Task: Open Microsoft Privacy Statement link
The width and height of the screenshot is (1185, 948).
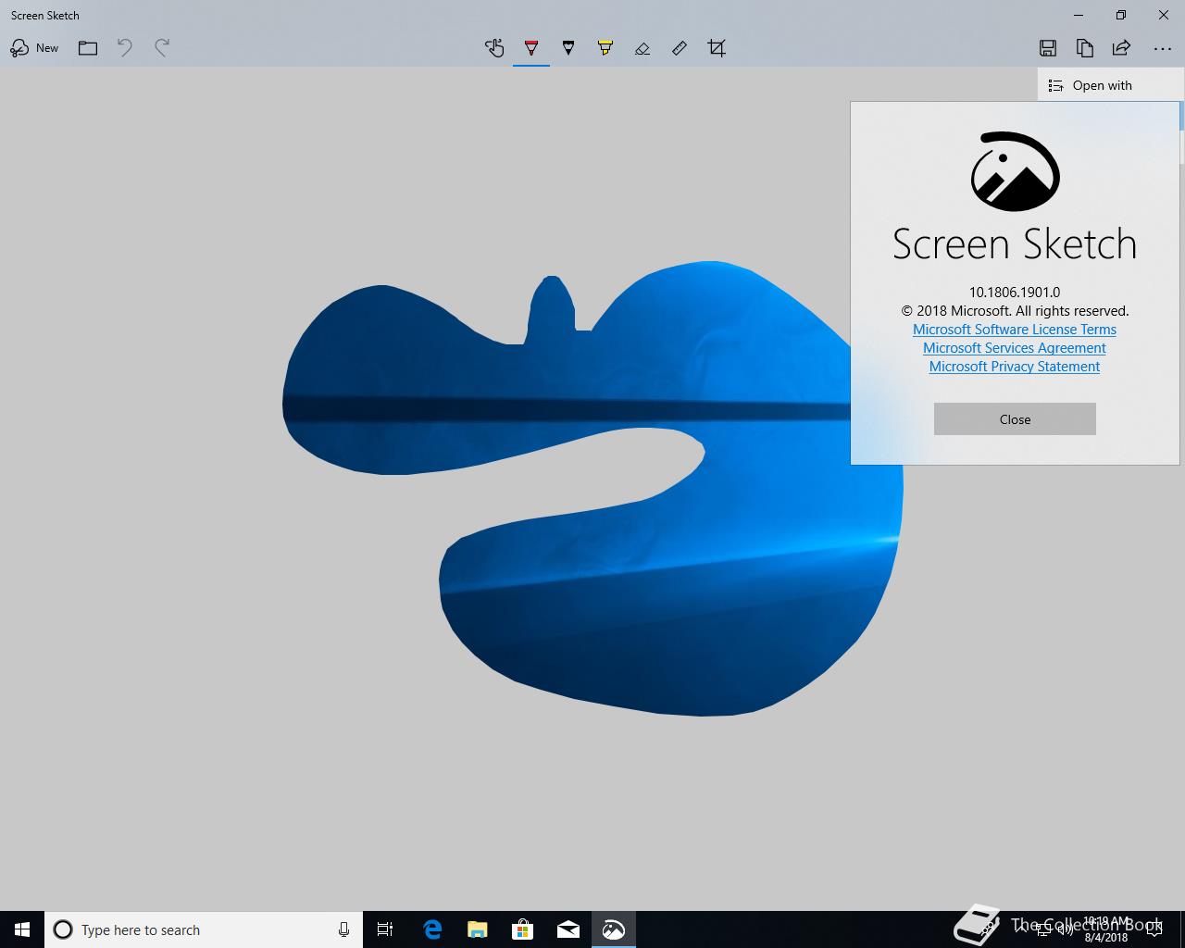Action: tap(1015, 367)
